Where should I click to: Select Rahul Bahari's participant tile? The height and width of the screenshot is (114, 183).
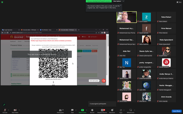[166, 17]
